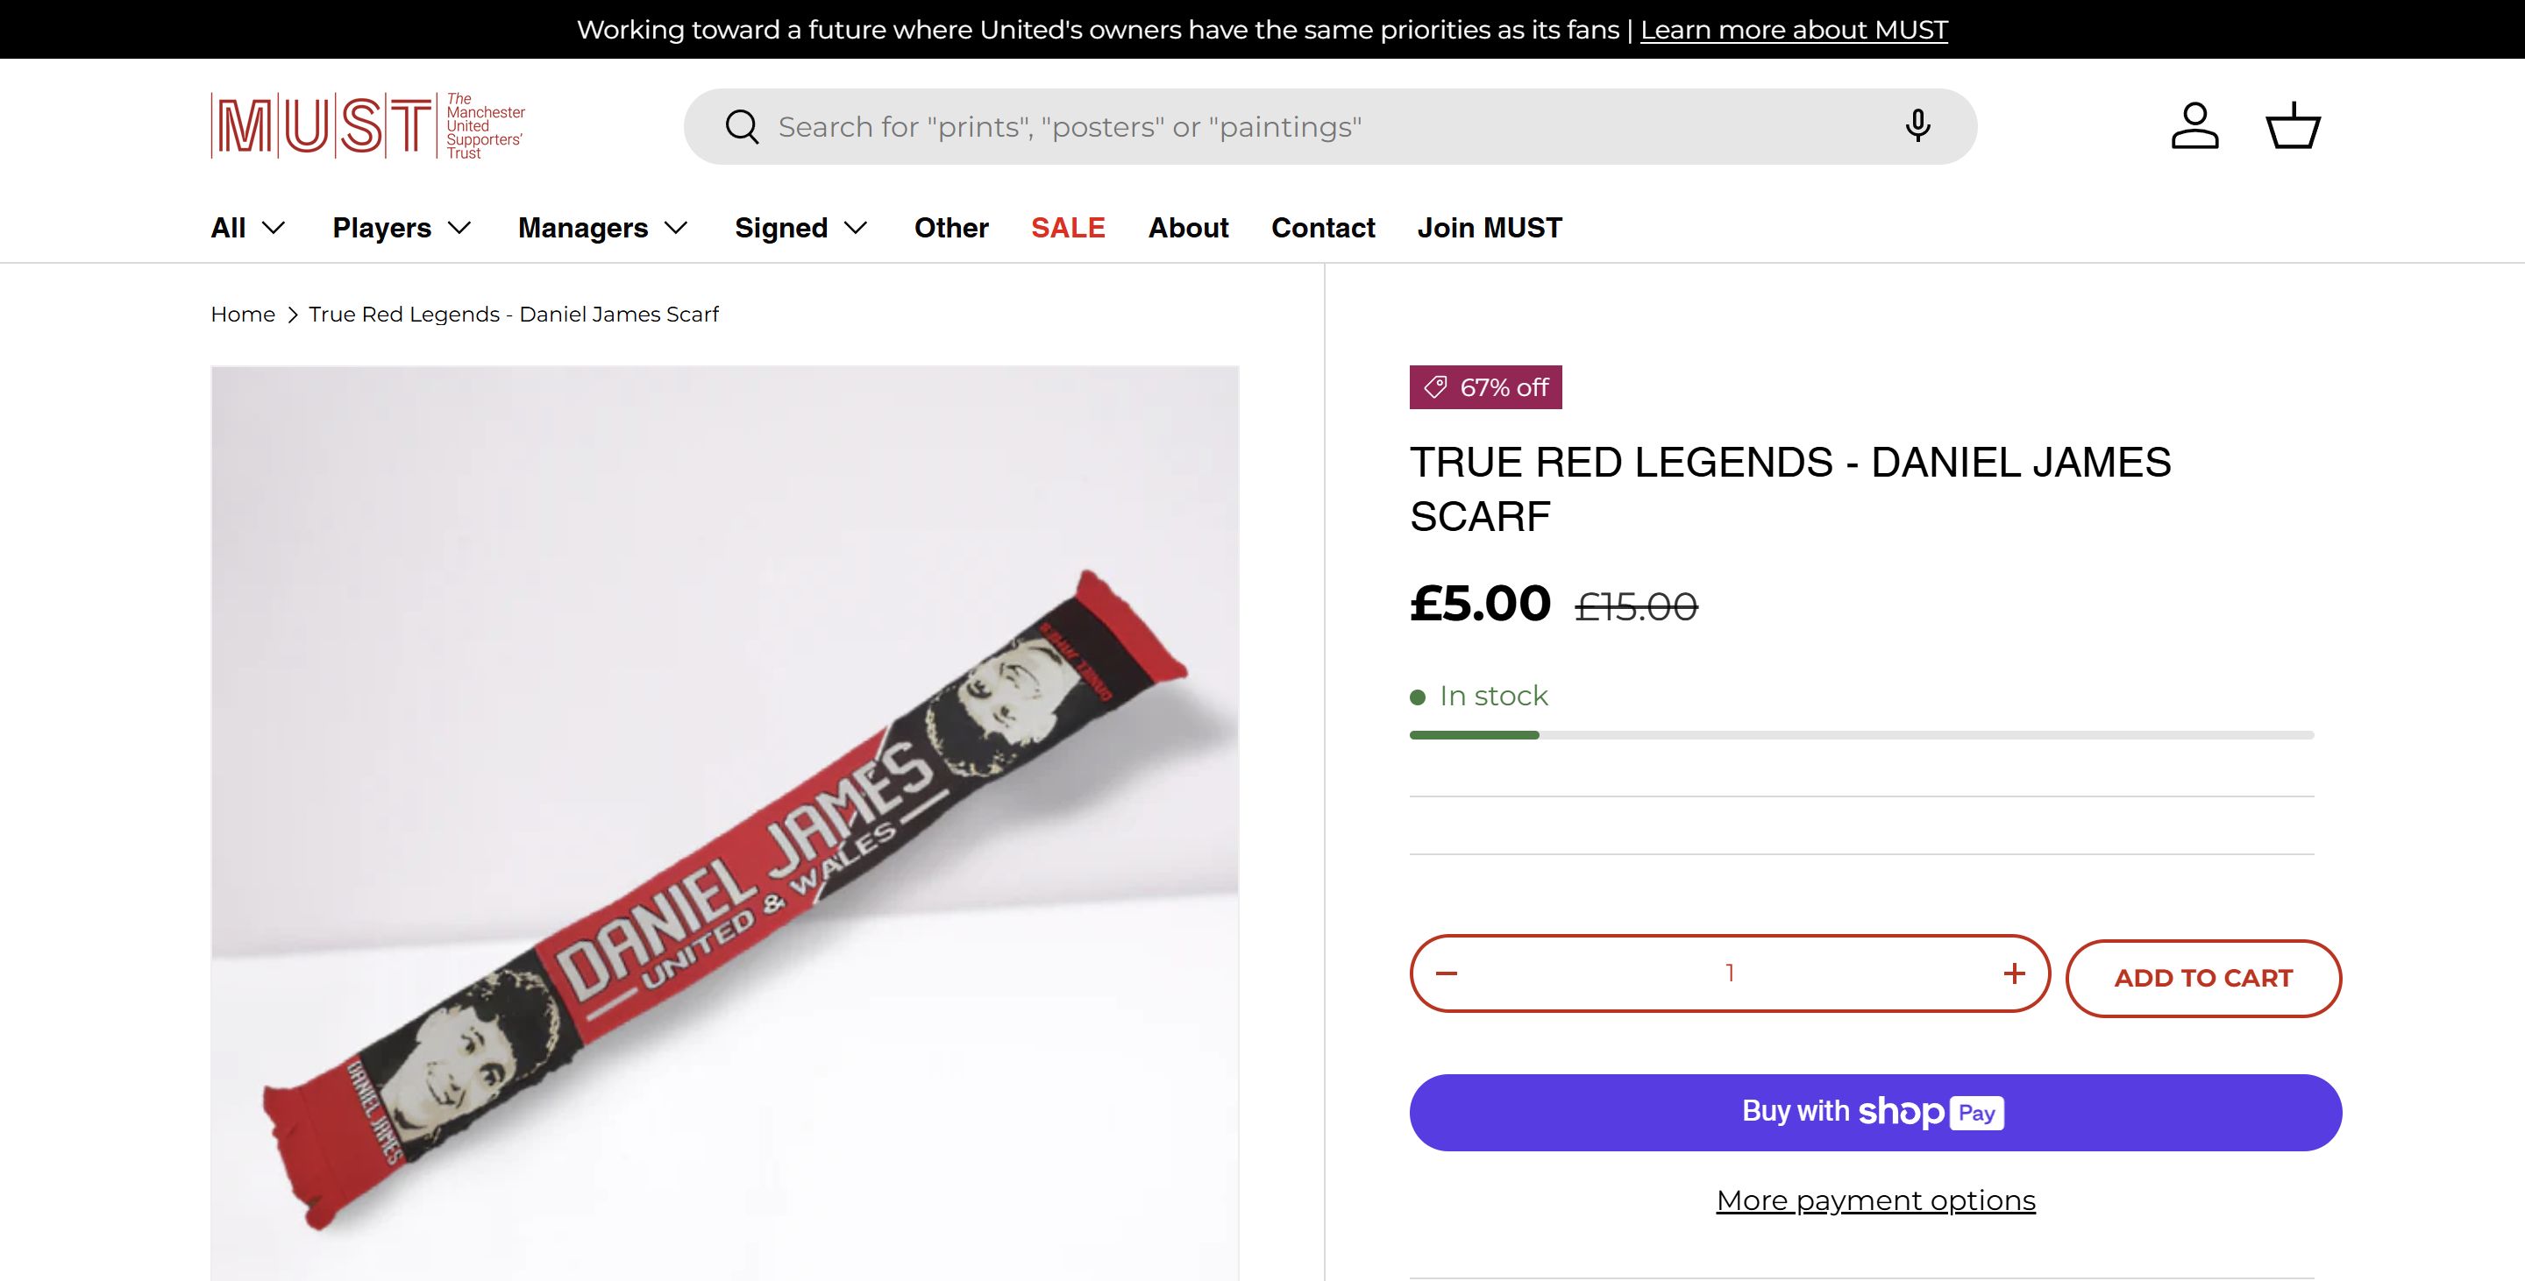Follow the Learn more about MUST link
The height and width of the screenshot is (1281, 2525).
point(1794,30)
